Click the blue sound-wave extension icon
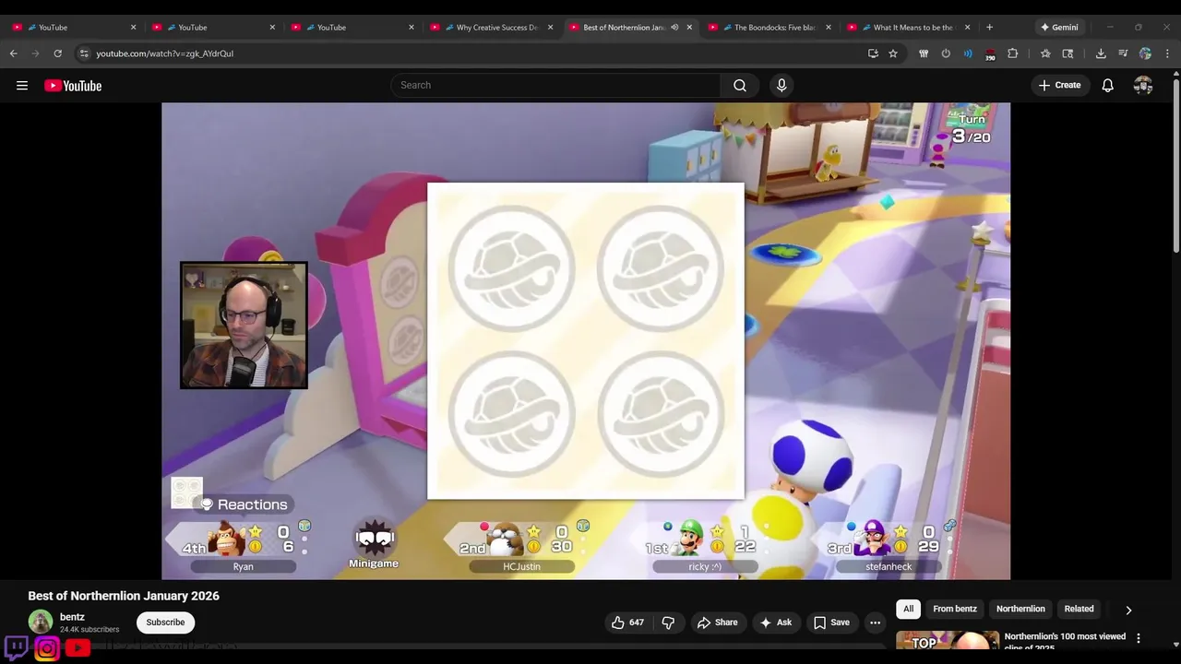The image size is (1181, 664). [x=968, y=53]
